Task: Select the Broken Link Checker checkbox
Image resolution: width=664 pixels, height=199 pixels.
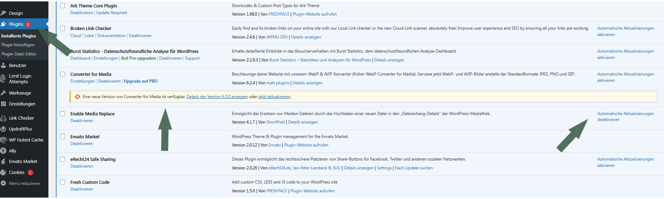Action: [x=63, y=28]
